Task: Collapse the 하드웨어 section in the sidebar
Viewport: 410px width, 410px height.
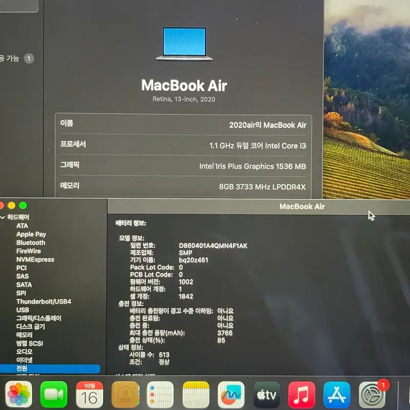Action: [x=3, y=217]
